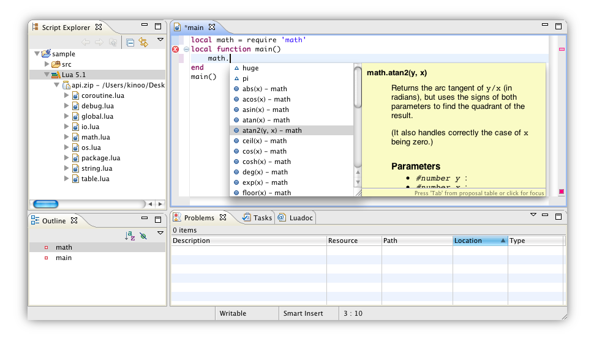Select table.lua file

click(95, 179)
